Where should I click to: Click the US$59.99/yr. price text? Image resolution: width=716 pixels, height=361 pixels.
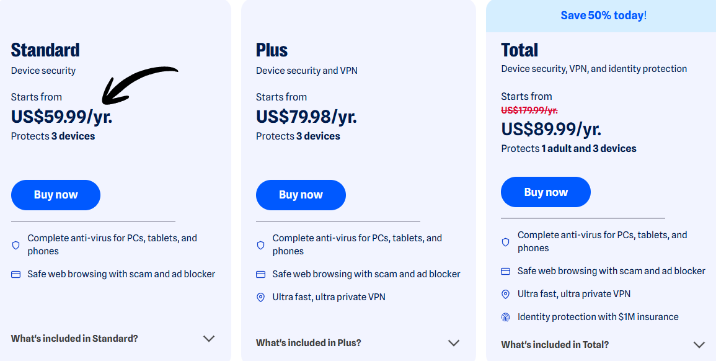tap(61, 116)
